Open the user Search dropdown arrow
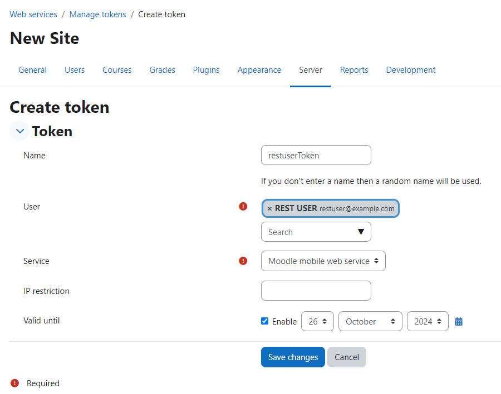Screen dimensions: 501x394 [361, 232]
